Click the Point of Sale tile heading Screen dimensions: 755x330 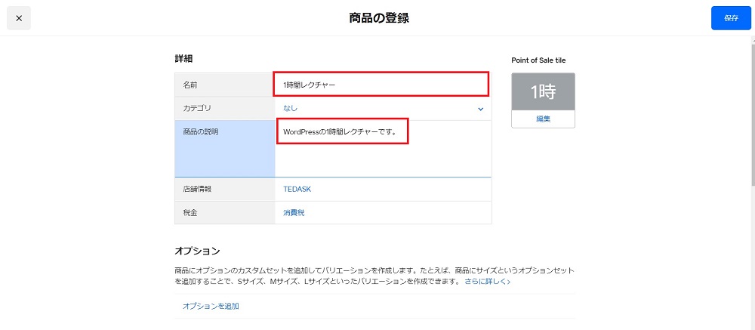(538, 60)
